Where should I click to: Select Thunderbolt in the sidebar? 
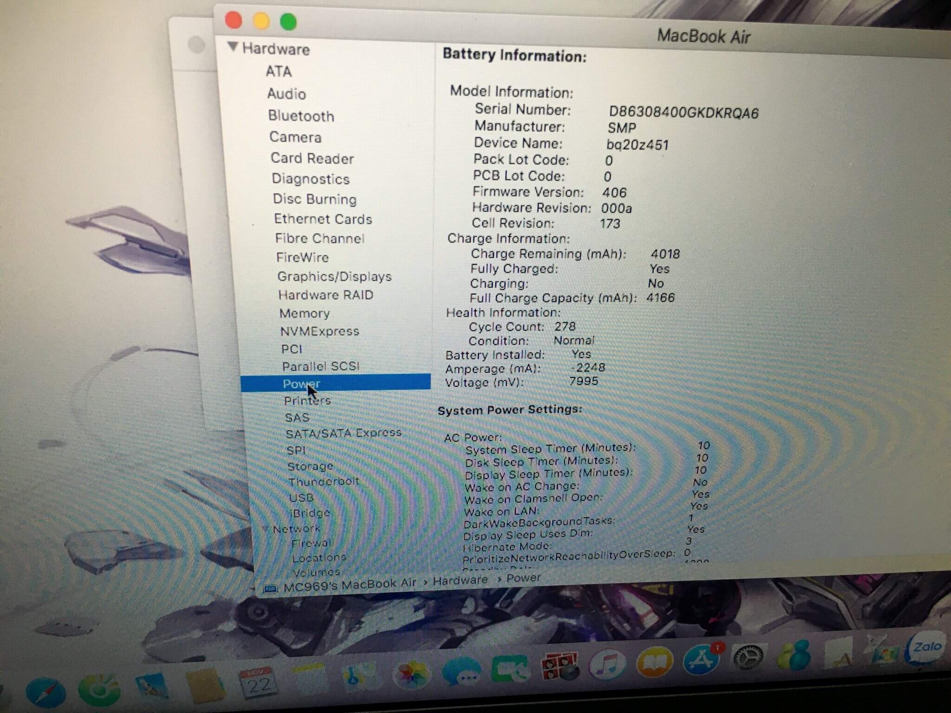[x=324, y=482]
